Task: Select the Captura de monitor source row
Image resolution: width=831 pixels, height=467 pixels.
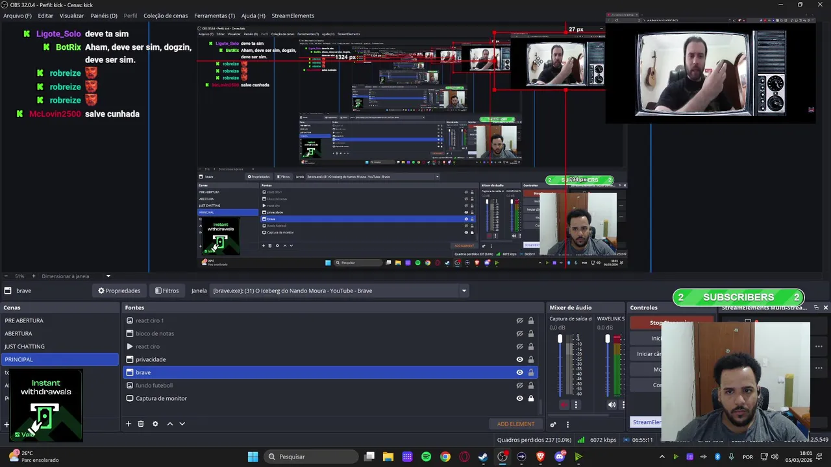Action: pyautogui.click(x=330, y=398)
